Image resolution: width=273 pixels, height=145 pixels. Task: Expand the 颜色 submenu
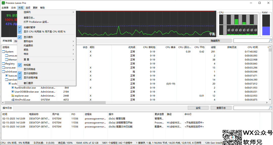pos(47,50)
